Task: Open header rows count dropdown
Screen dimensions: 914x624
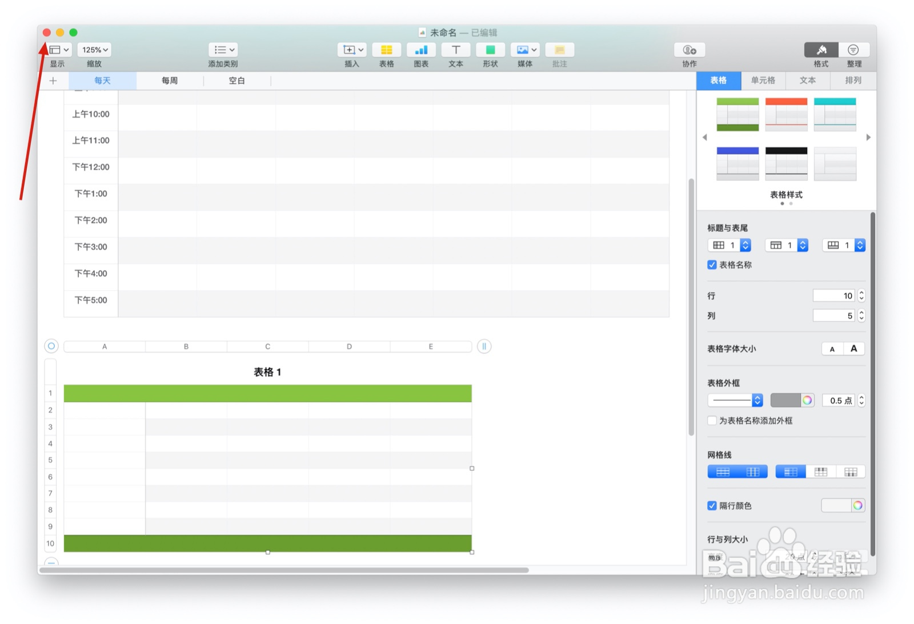Action: pos(787,245)
